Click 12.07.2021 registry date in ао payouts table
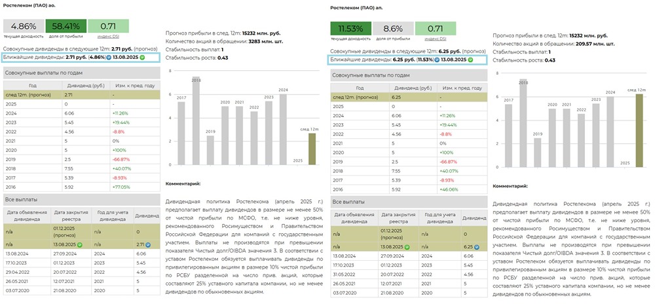This screenshot has height=304, width=655. [64, 280]
